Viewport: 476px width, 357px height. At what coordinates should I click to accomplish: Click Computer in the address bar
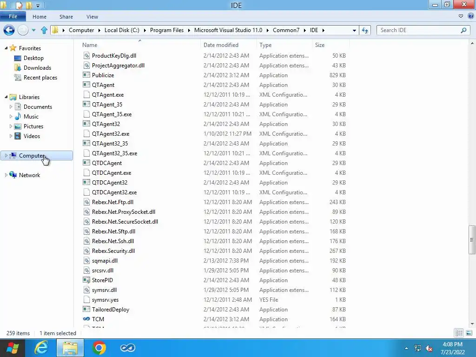pyautogui.click(x=81, y=30)
